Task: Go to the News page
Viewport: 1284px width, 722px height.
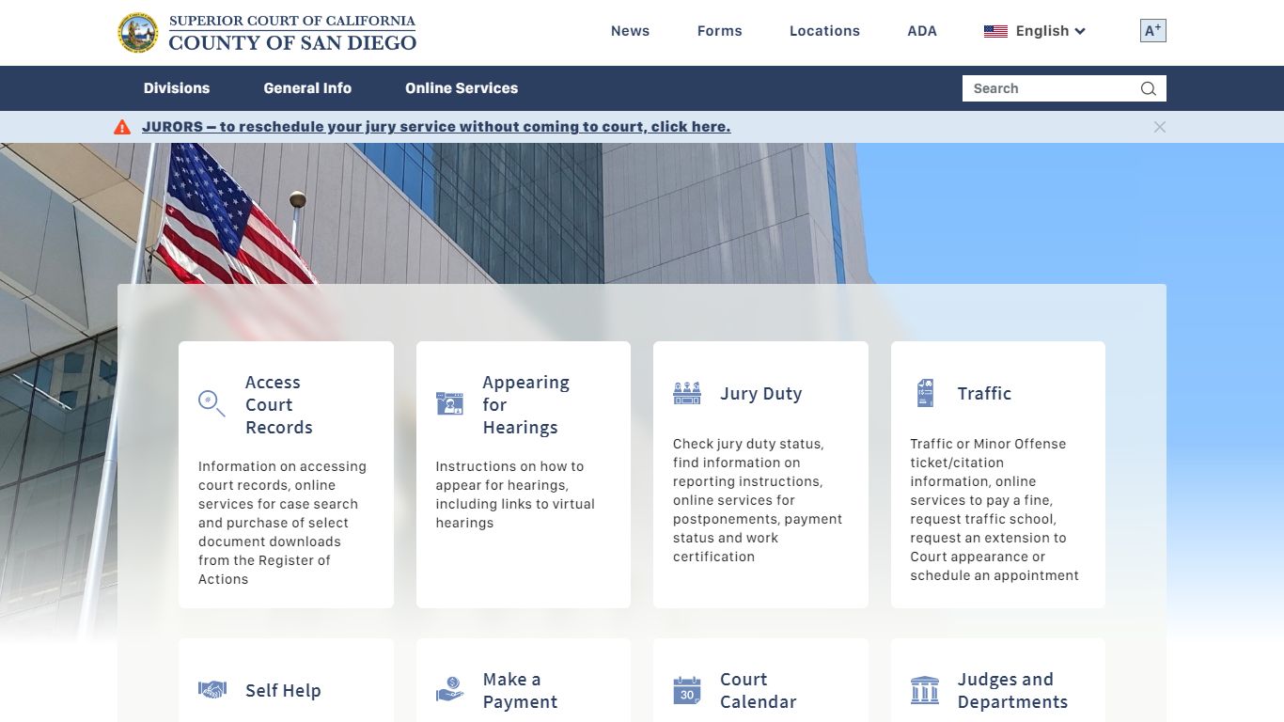Action: [x=630, y=31]
